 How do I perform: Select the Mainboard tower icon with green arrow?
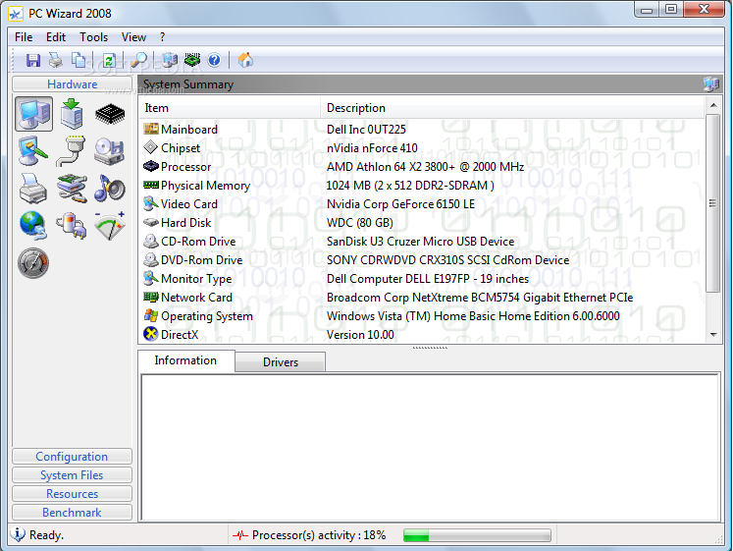tap(72, 114)
